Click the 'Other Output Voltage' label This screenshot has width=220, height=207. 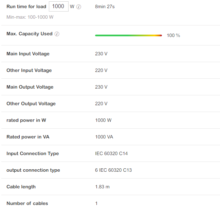click(31, 103)
